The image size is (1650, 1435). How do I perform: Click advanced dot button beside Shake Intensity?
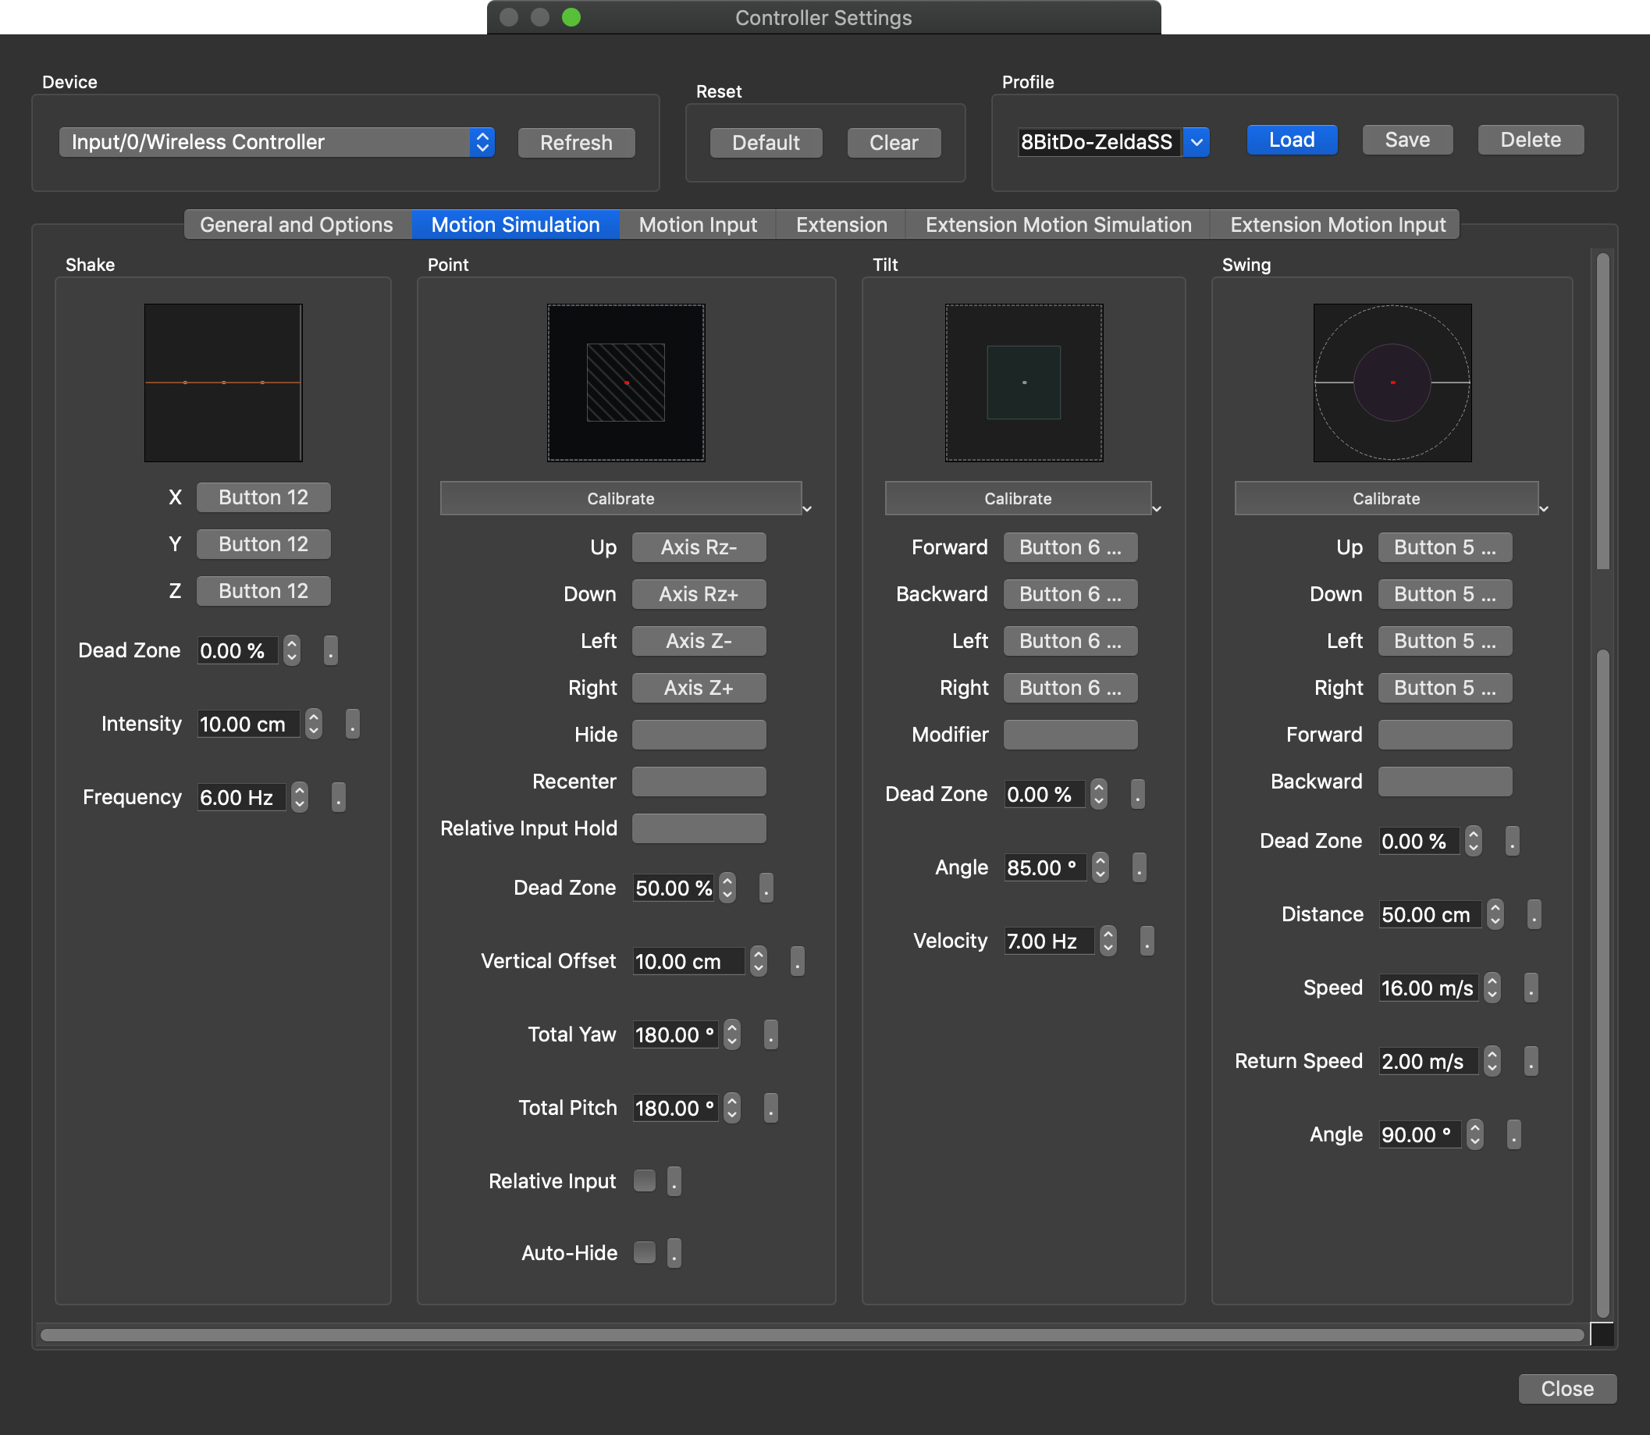[x=352, y=724]
